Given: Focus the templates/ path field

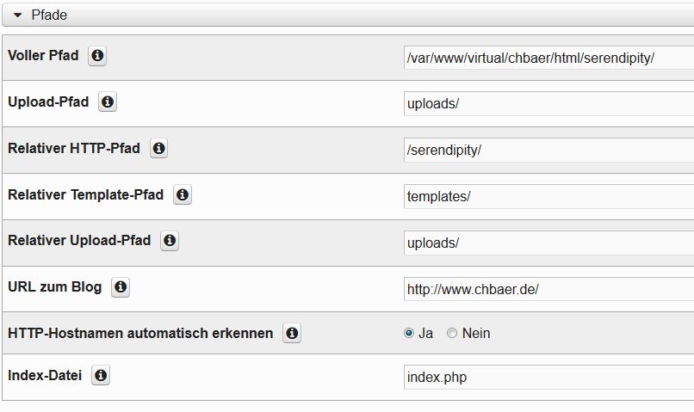Looking at the screenshot, I should click(x=548, y=196).
